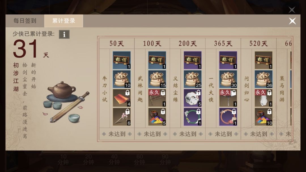Close the login rewards panel with white X
The height and width of the screenshot is (172, 306).
[292, 21]
